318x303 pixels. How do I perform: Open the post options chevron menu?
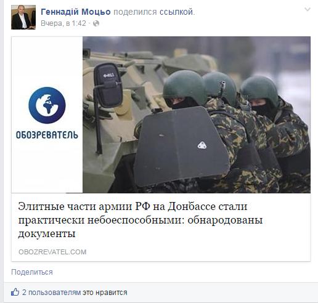click(308, 9)
